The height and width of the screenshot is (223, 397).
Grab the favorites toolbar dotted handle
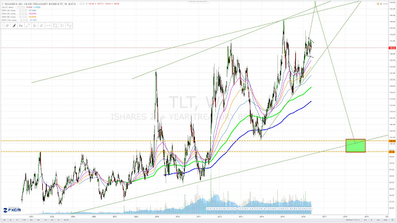pos(2,25)
